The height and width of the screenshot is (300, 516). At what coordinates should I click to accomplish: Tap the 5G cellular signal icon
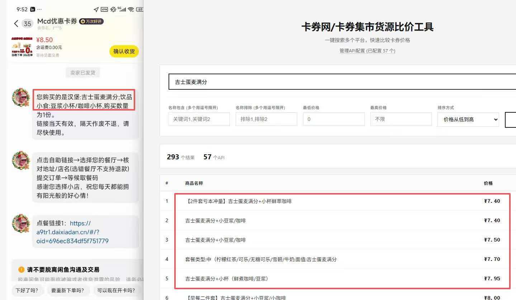point(122,10)
